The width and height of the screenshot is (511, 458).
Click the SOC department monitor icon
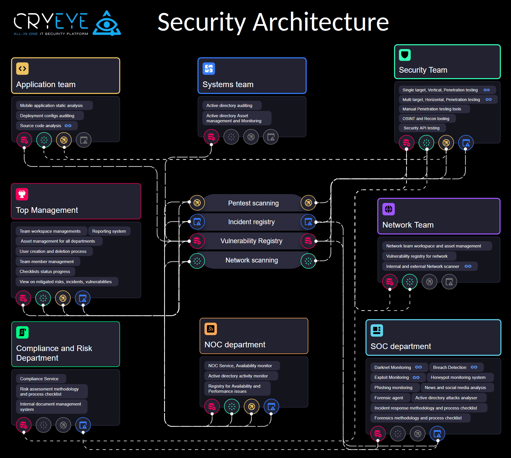click(x=377, y=330)
